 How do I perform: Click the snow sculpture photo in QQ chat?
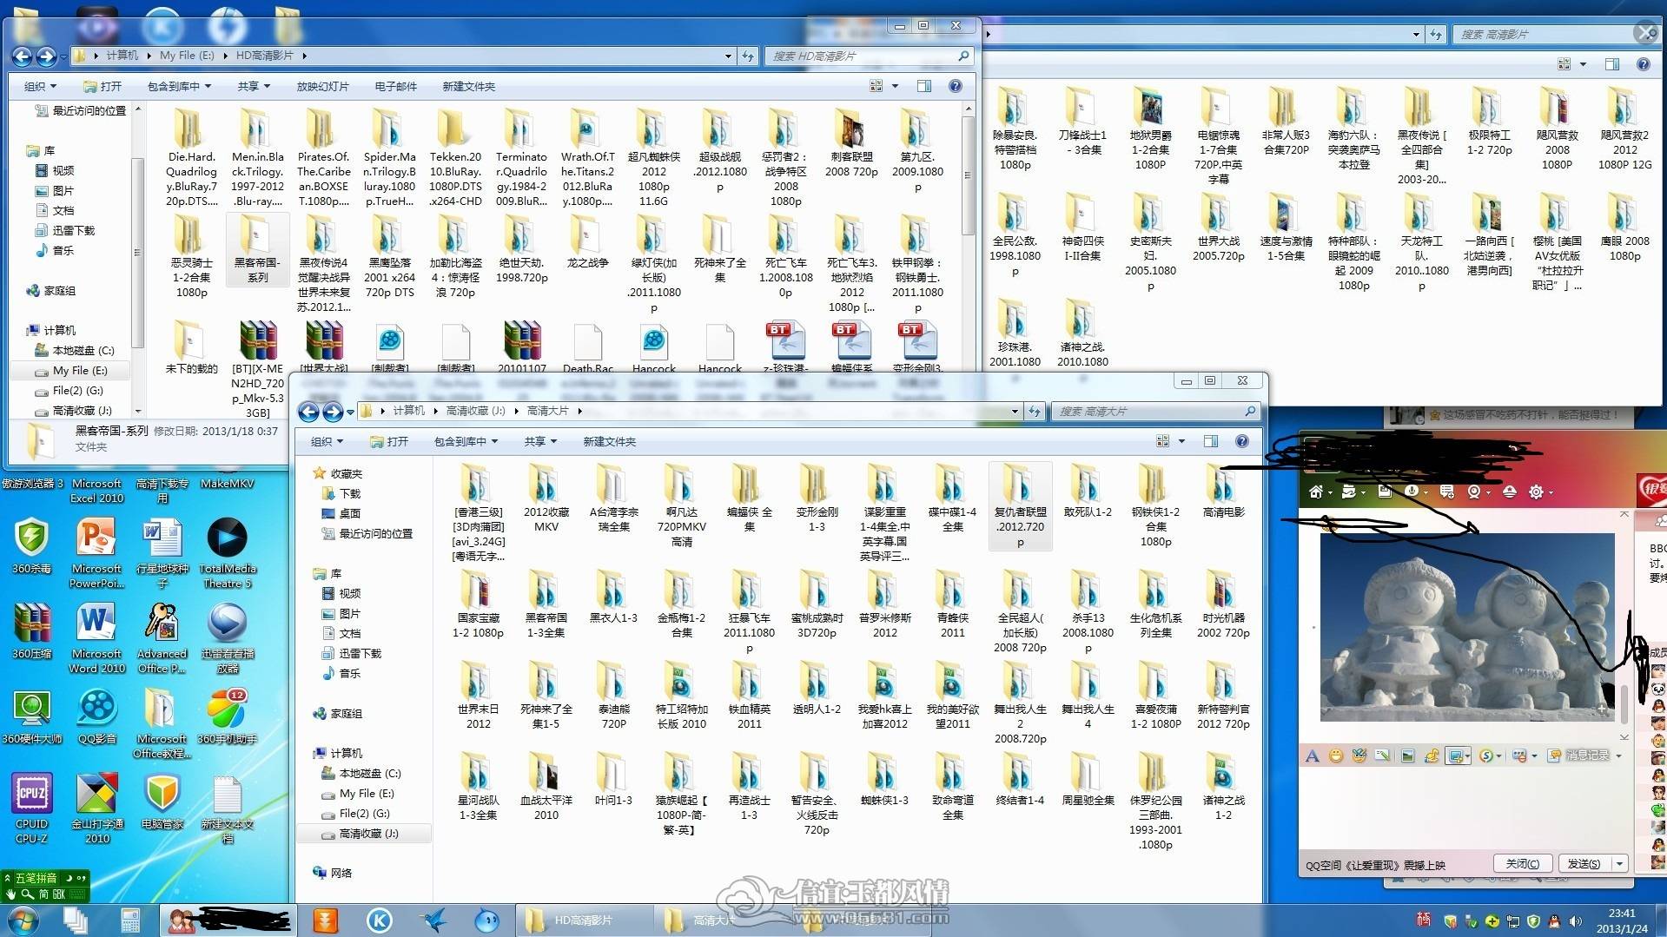[x=1466, y=627]
